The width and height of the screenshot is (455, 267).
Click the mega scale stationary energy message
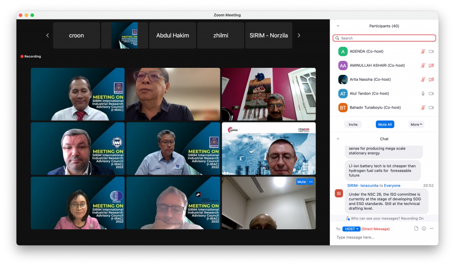[383, 151]
